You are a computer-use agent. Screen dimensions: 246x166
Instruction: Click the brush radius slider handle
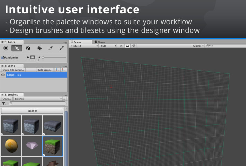43,57
